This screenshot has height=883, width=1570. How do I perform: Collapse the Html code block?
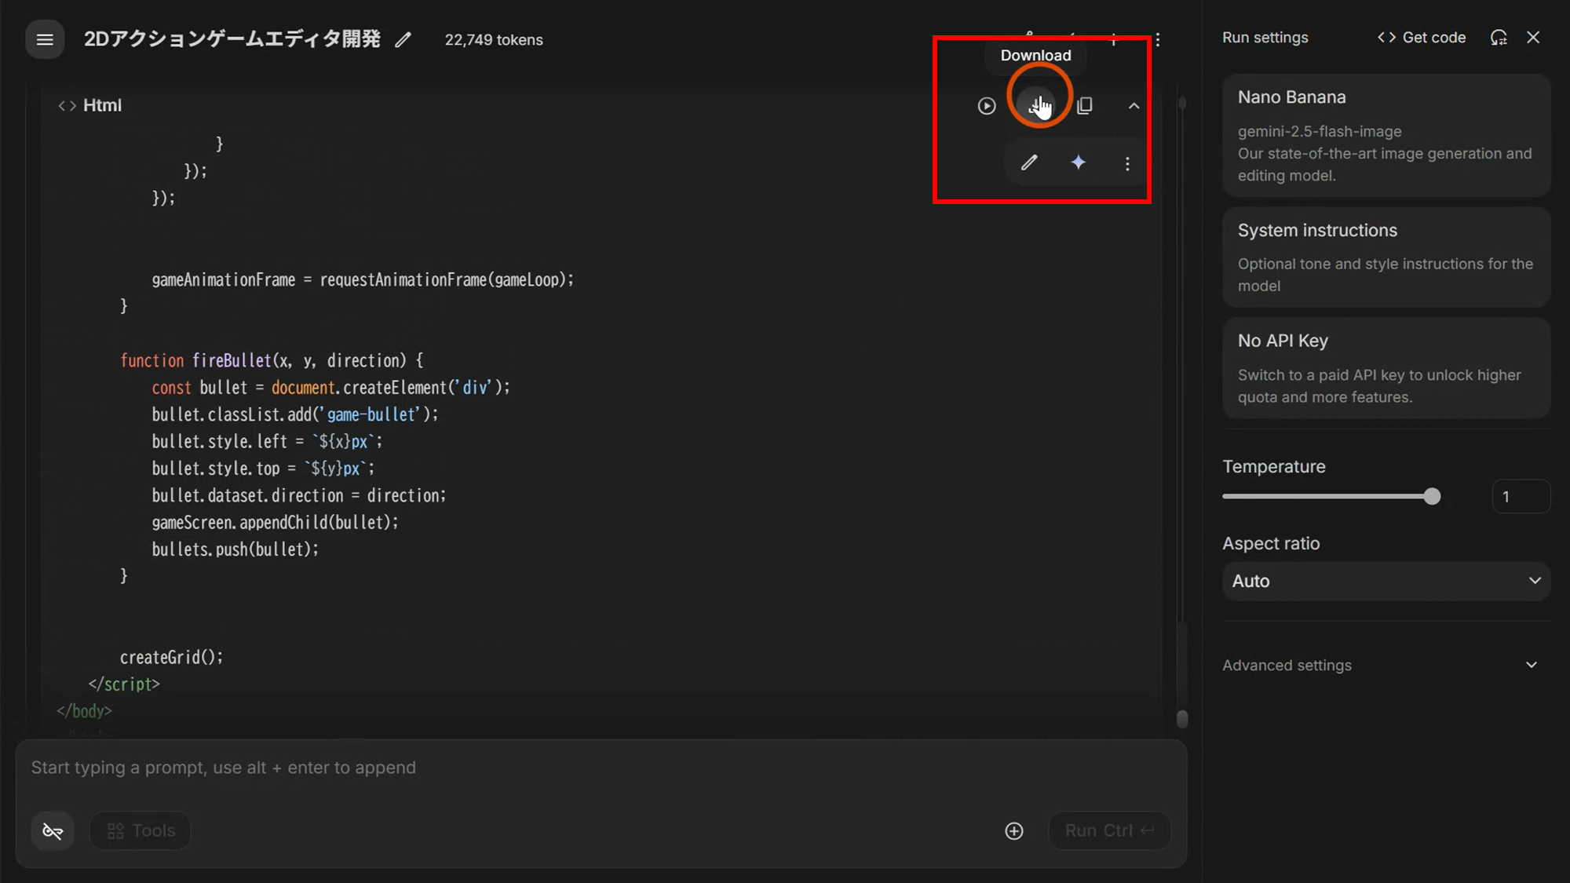1134,105
